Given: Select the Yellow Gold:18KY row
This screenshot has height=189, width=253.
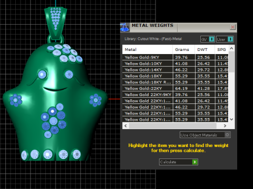Looking at the screenshot, I should (x=176, y=76).
